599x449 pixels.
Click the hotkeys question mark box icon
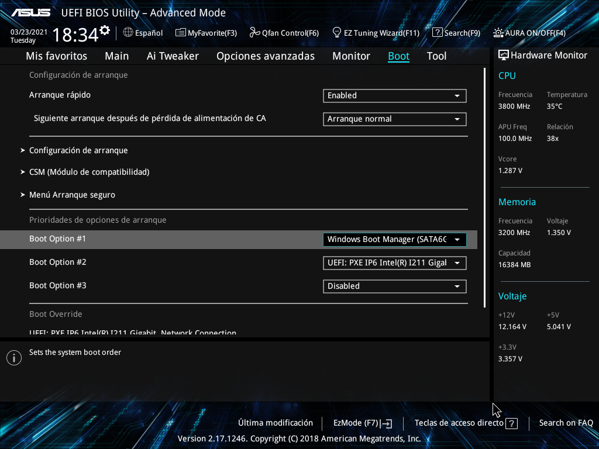pyautogui.click(x=511, y=423)
